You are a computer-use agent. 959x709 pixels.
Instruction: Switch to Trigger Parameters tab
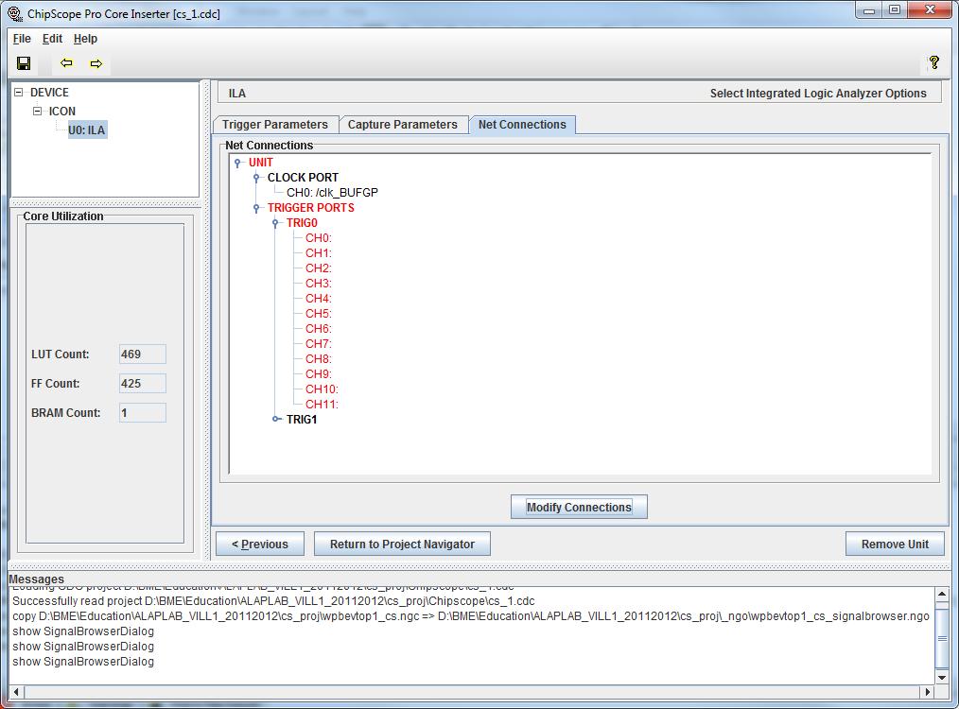tap(274, 125)
